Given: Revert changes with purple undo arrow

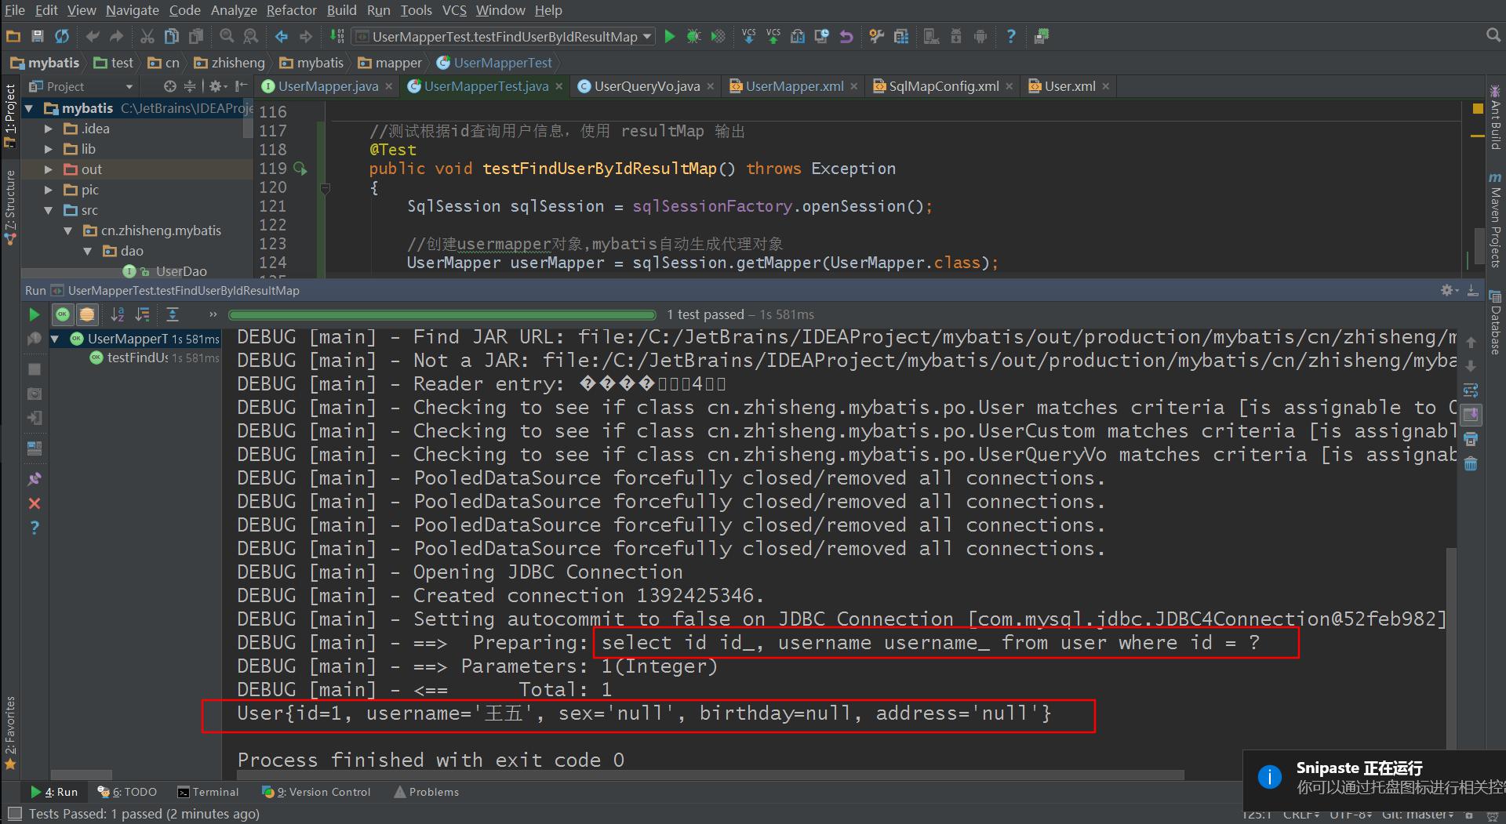Looking at the screenshot, I should pos(846,36).
